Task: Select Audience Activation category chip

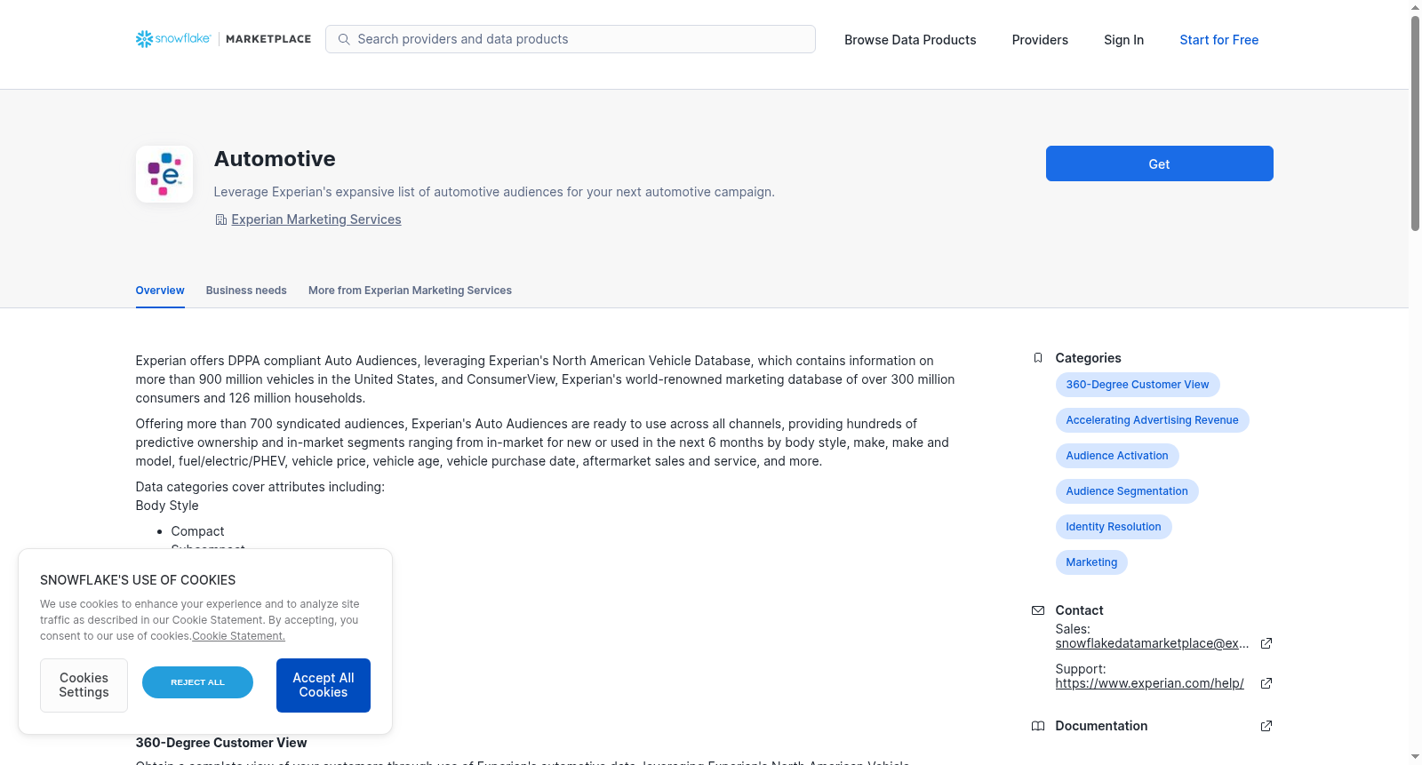Action: pyautogui.click(x=1117, y=456)
